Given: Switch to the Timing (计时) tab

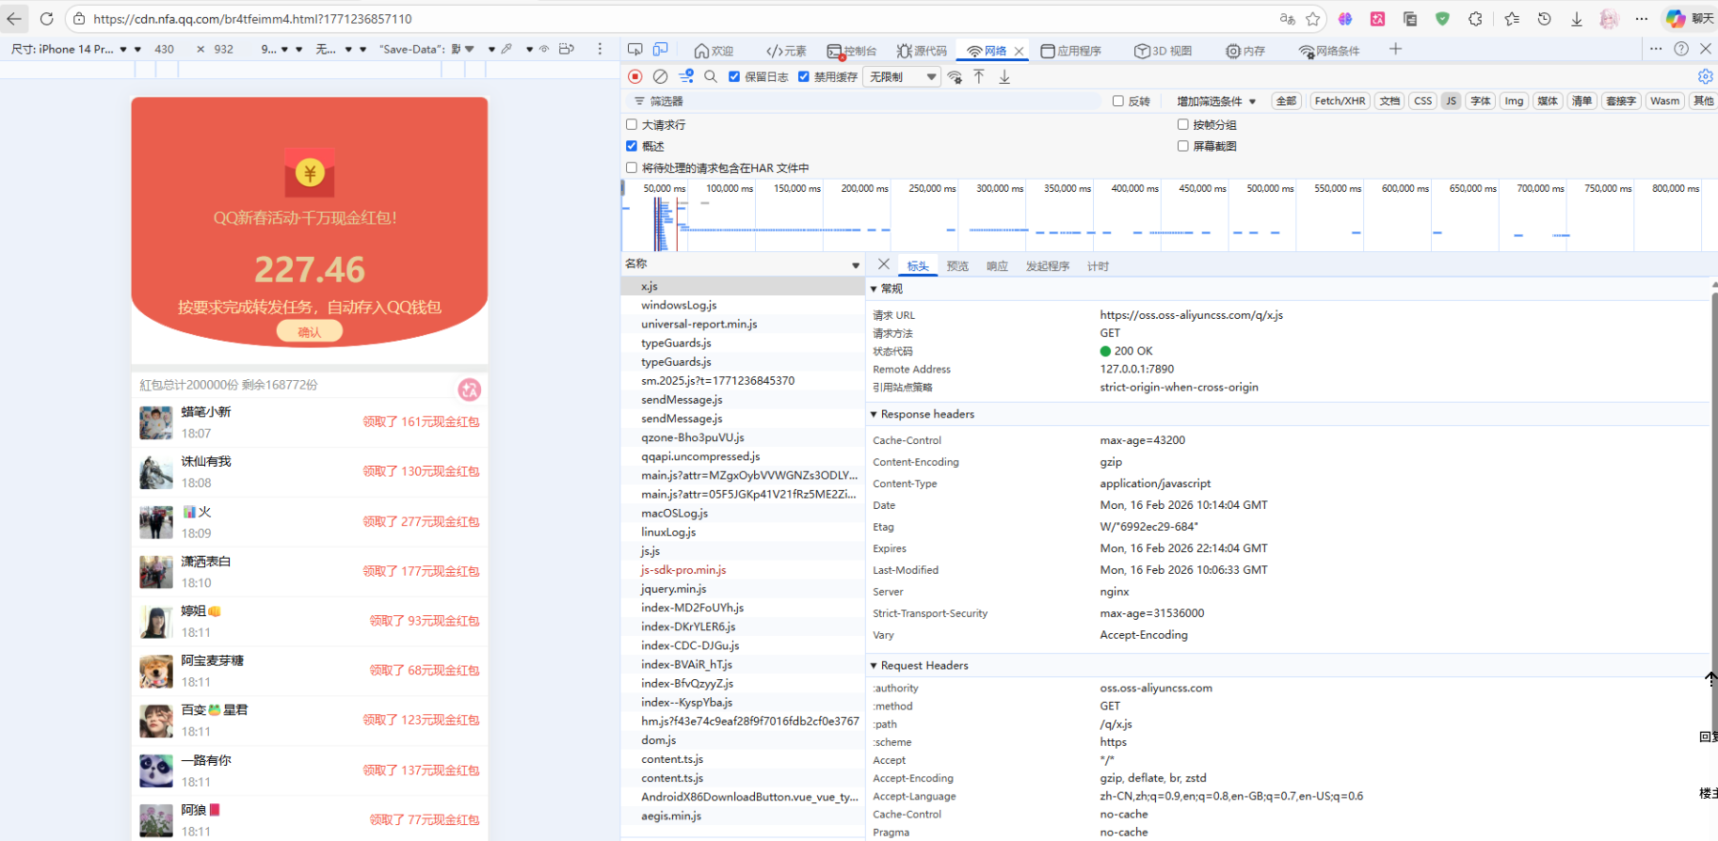Looking at the screenshot, I should 1098,266.
